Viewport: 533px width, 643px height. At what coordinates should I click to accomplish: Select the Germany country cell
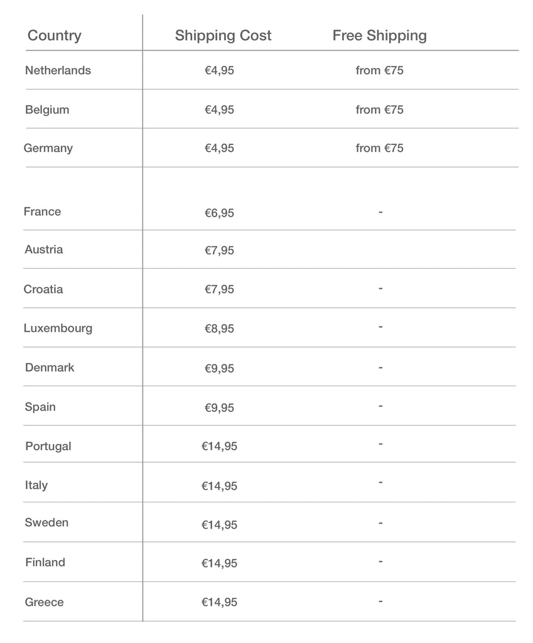(x=48, y=148)
